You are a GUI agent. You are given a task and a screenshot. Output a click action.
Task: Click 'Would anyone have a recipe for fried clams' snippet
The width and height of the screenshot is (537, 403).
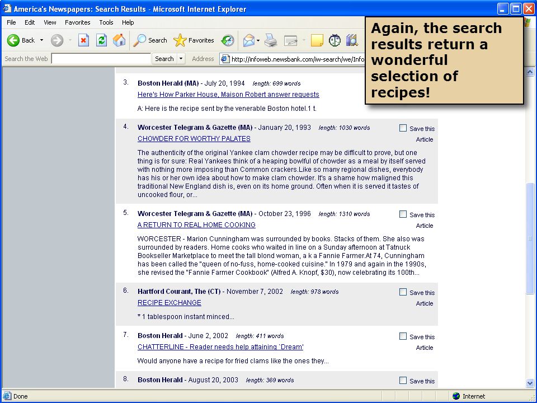[233, 361]
